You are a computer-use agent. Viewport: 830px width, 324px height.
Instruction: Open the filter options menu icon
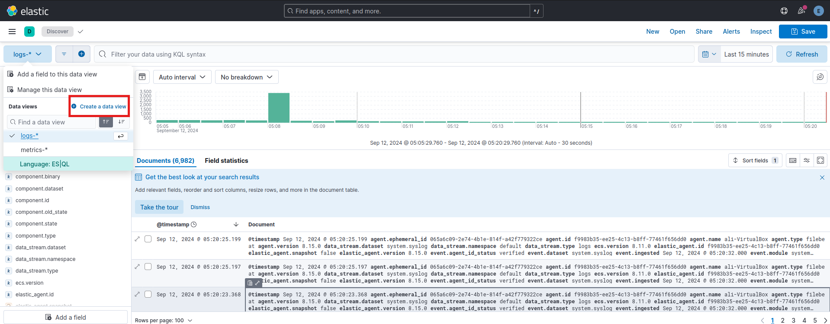[x=64, y=54]
